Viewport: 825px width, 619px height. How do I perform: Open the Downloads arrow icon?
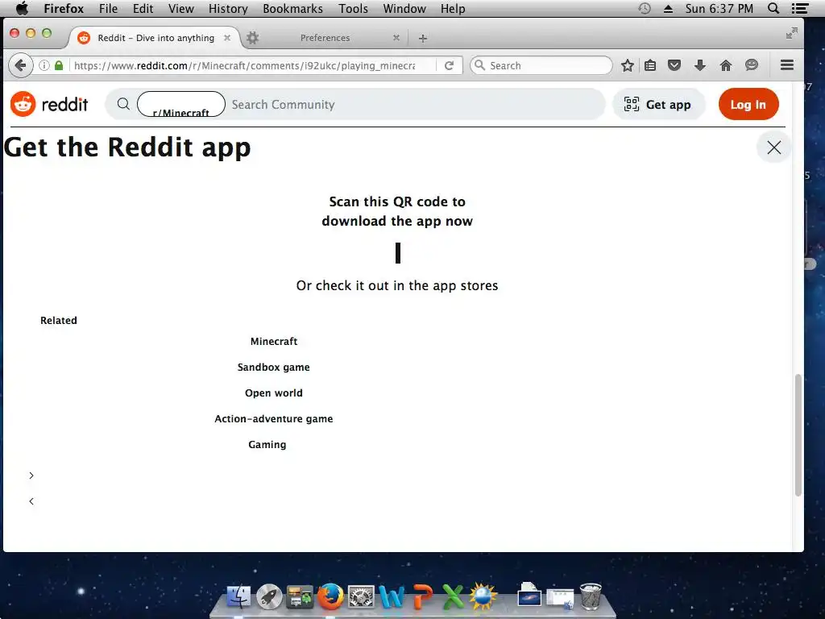click(x=700, y=65)
